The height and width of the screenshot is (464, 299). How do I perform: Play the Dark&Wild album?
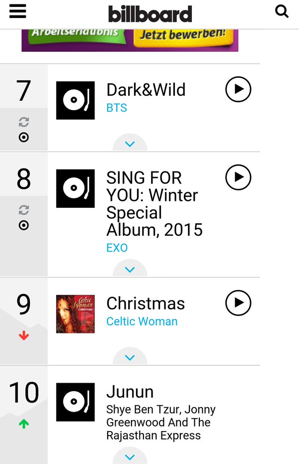[238, 89]
